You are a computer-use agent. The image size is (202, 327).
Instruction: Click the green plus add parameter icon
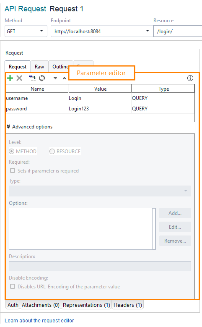(x=10, y=78)
